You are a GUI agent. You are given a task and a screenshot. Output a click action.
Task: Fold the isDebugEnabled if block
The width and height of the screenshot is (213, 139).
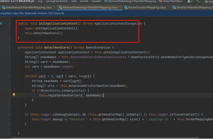point(10,114)
